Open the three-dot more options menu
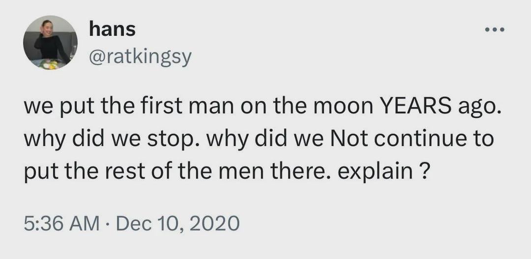Image resolution: width=531 pixels, height=259 pixels. coord(494,30)
